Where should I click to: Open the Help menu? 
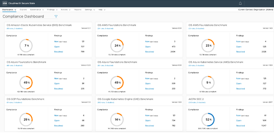pyautogui.click(x=102, y=10)
